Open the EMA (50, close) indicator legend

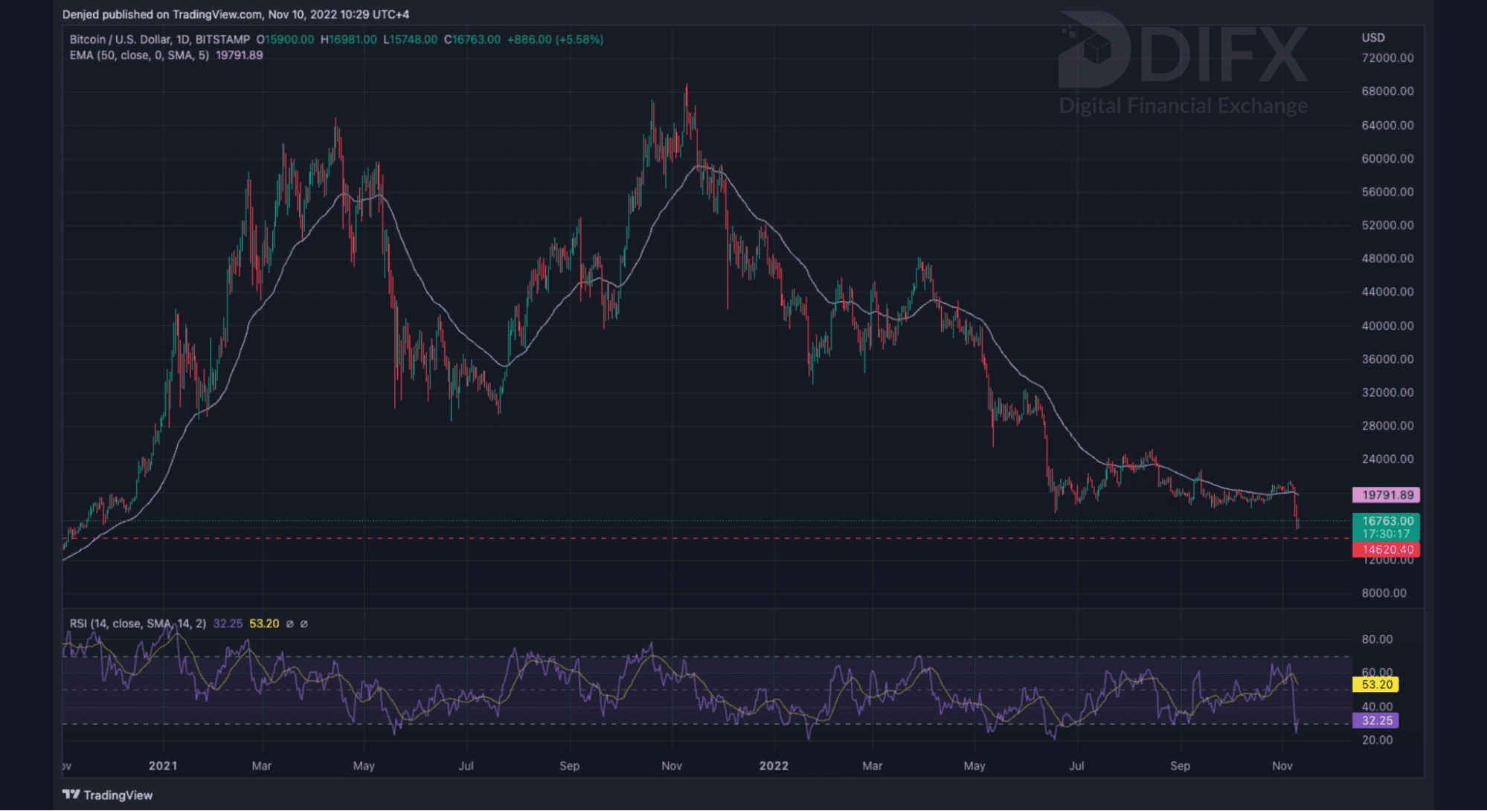click(x=139, y=56)
